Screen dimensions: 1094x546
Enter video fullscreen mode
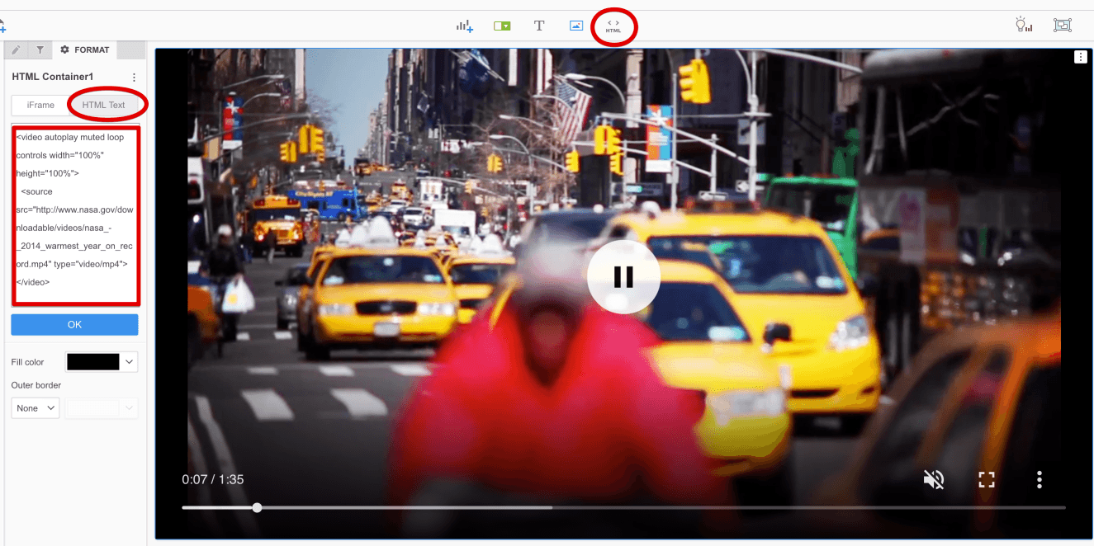pos(987,479)
